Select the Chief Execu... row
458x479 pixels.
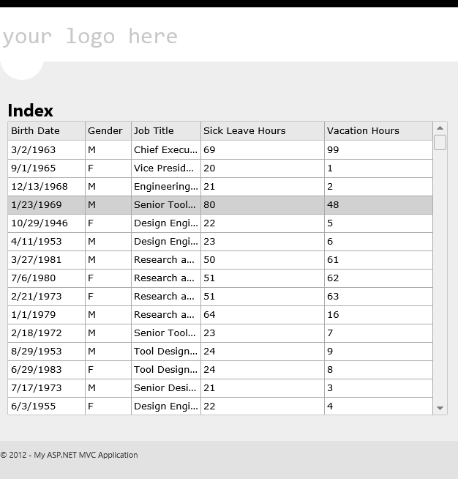click(x=220, y=149)
